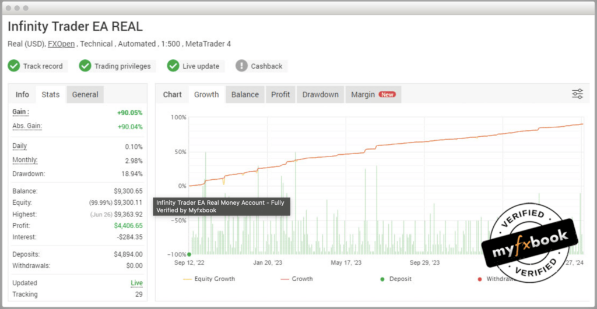Open the FXOpen broker link
This screenshot has width=597, height=309.
(61, 44)
